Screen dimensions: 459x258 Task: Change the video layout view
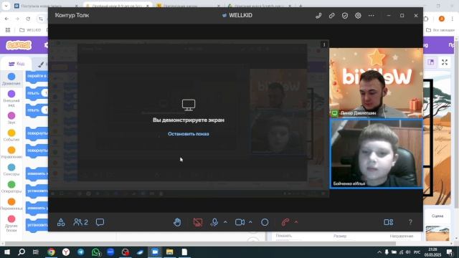389,222
